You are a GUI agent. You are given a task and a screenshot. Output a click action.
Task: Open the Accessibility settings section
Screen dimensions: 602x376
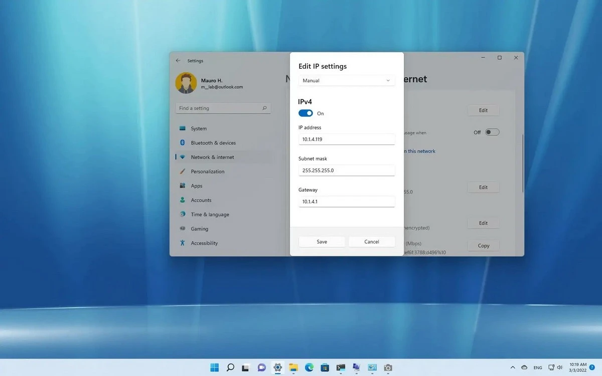(204, 243)
